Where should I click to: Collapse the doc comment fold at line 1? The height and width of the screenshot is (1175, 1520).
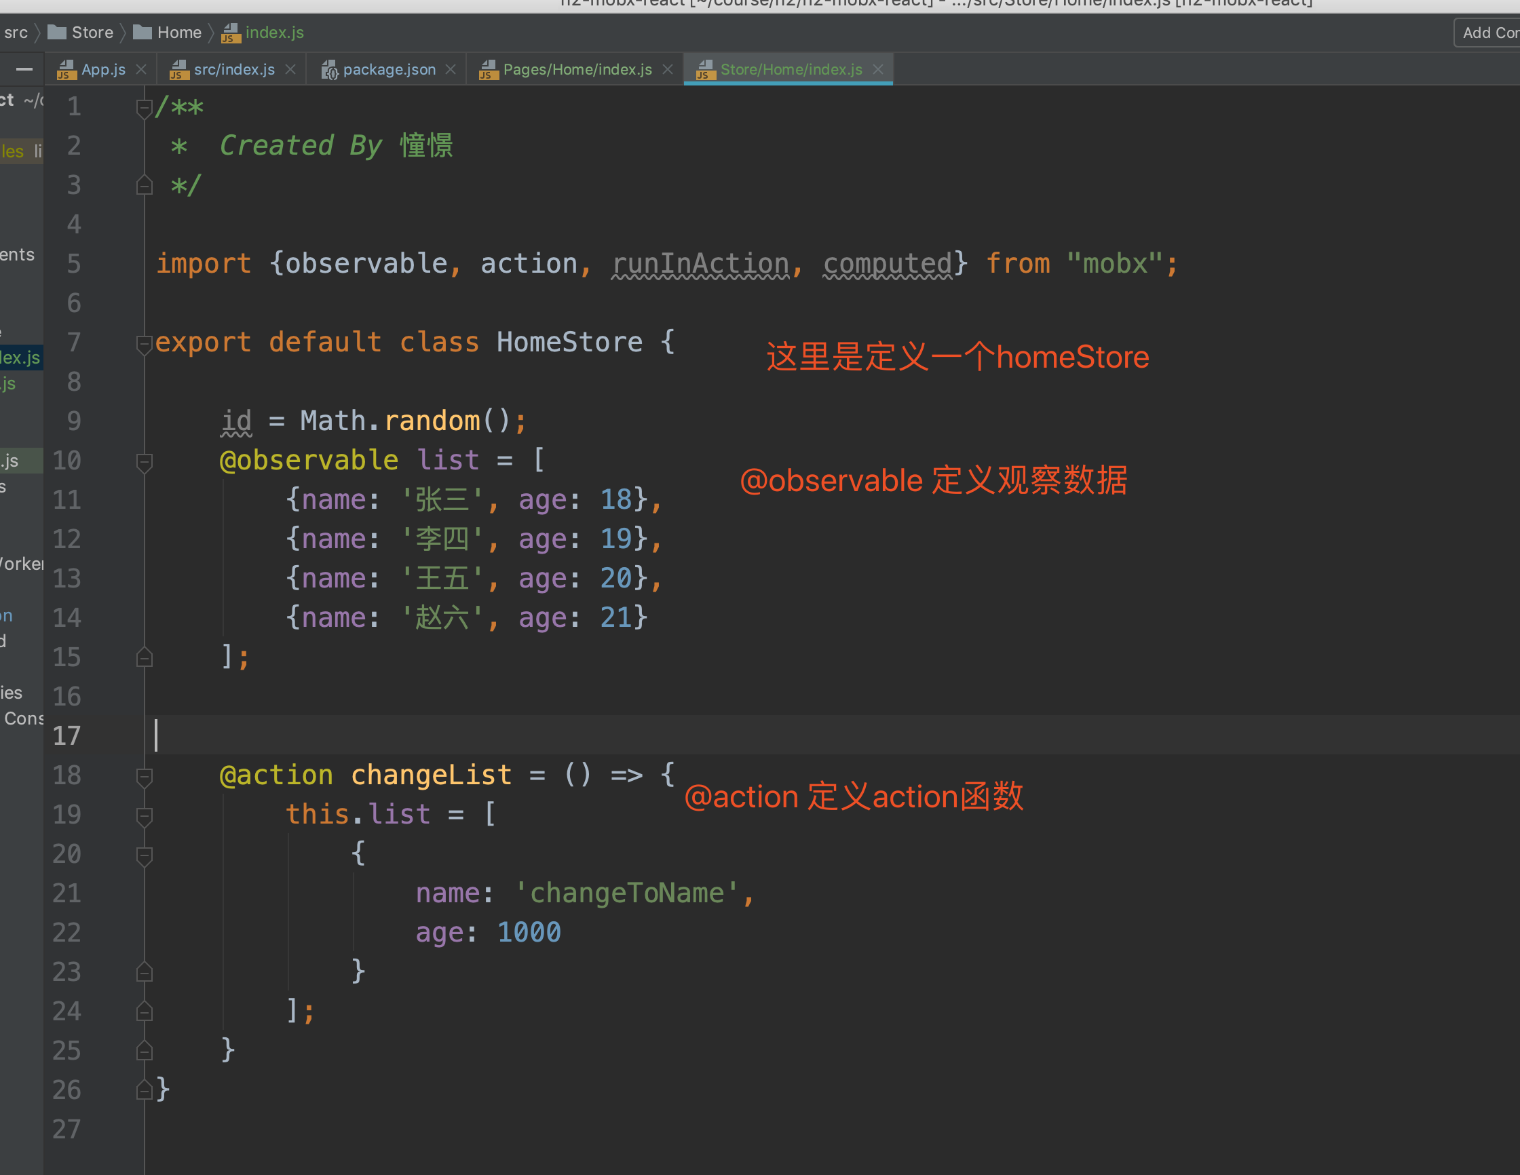[144, 109]
